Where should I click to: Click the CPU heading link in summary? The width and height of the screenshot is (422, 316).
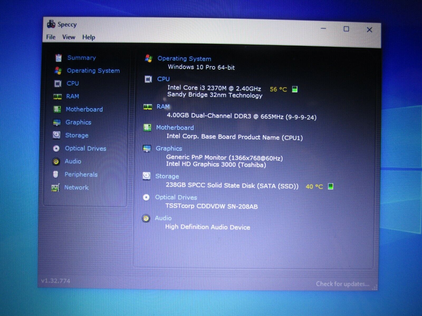coord(164,79)
